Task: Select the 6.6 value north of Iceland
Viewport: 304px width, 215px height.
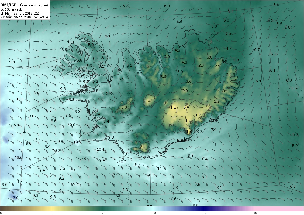Action: pyautogui.click(x=179, y=22)
